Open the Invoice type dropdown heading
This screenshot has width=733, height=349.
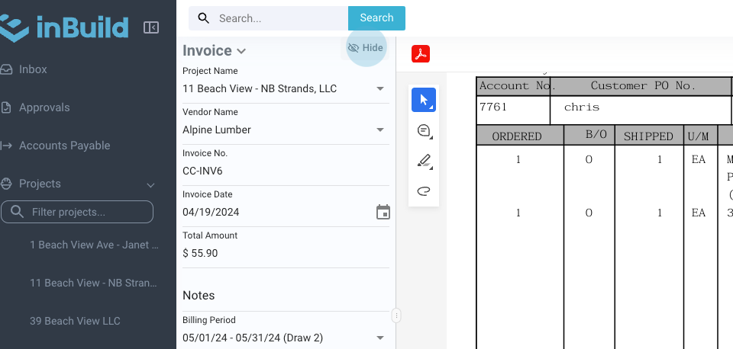click(x=215, y=51)
